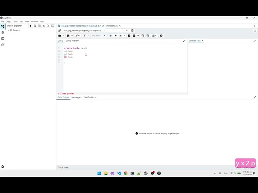Open the Tools menu
Image resolution: width=258 pixels, height=193 pixels.
pos(15,21)
